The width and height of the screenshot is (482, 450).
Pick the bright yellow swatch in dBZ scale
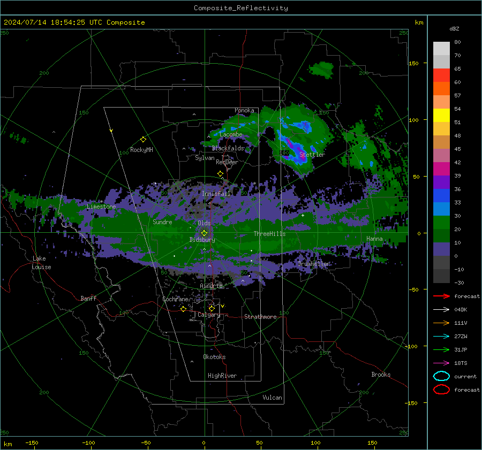(441, 115)
